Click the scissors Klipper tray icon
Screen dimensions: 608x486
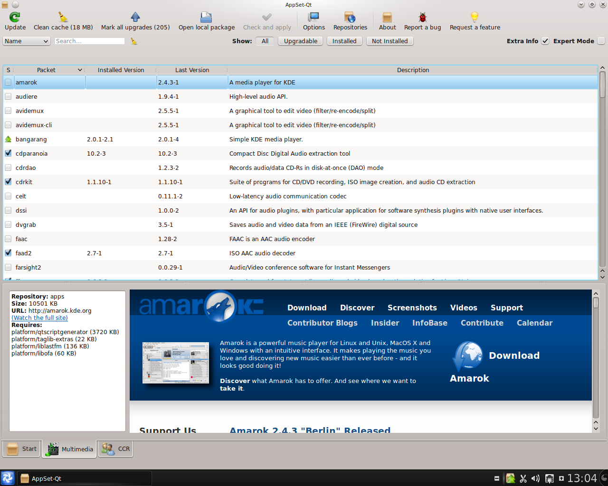pos(523,478)
